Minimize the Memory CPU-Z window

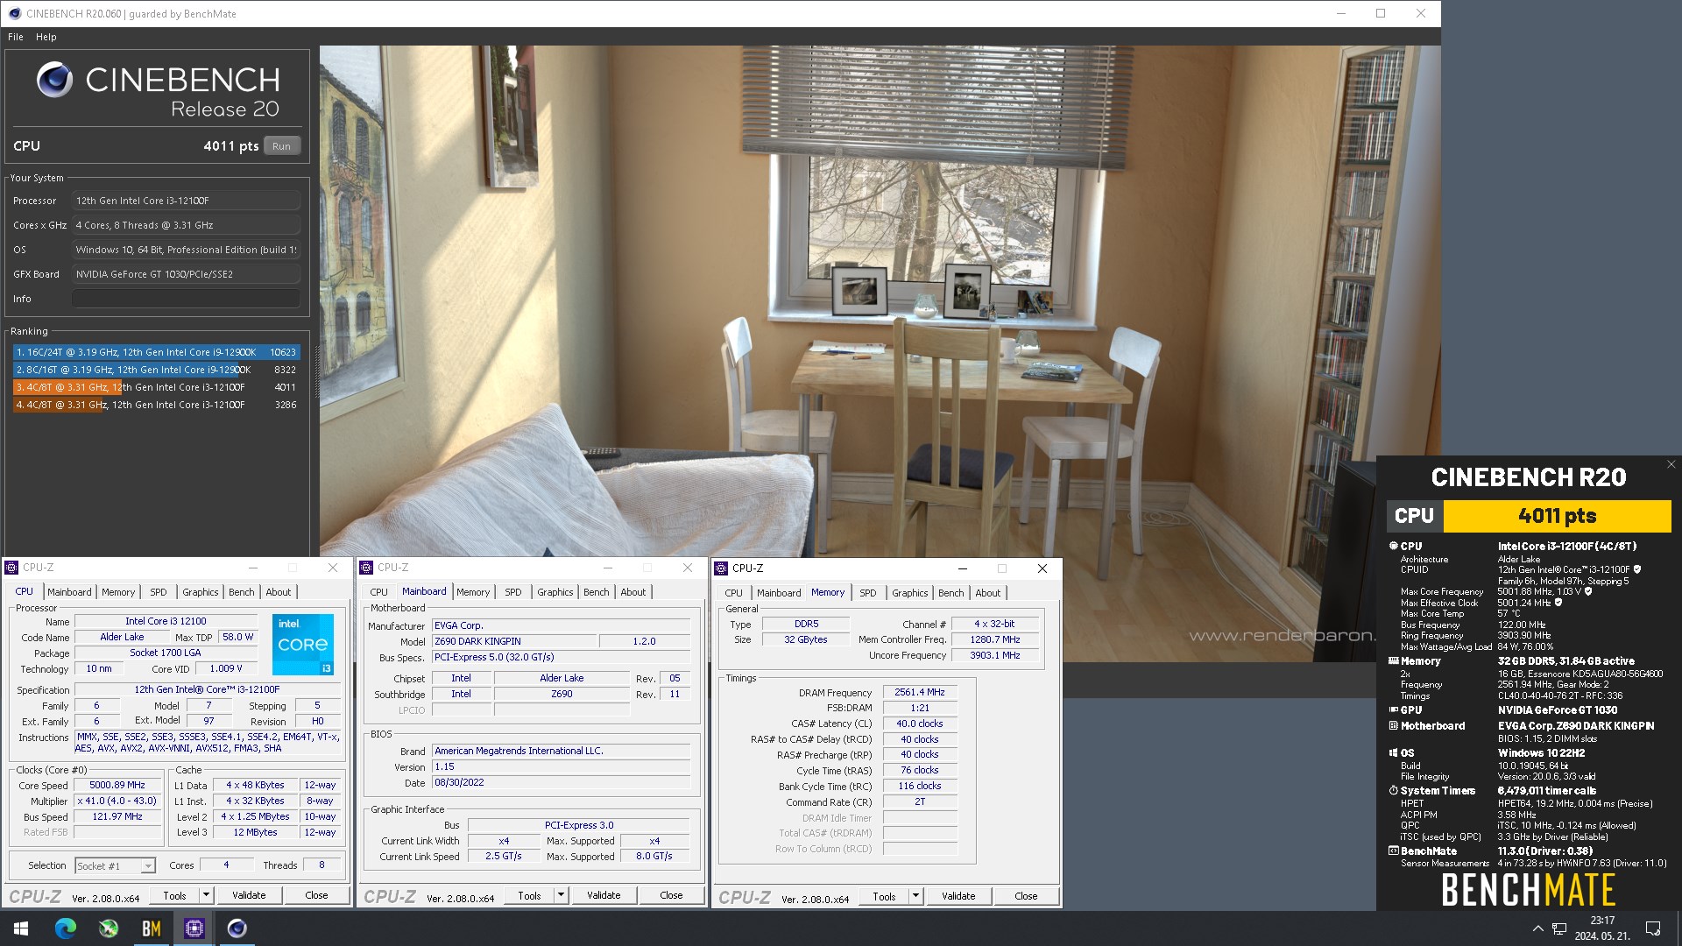pos(962,568)
